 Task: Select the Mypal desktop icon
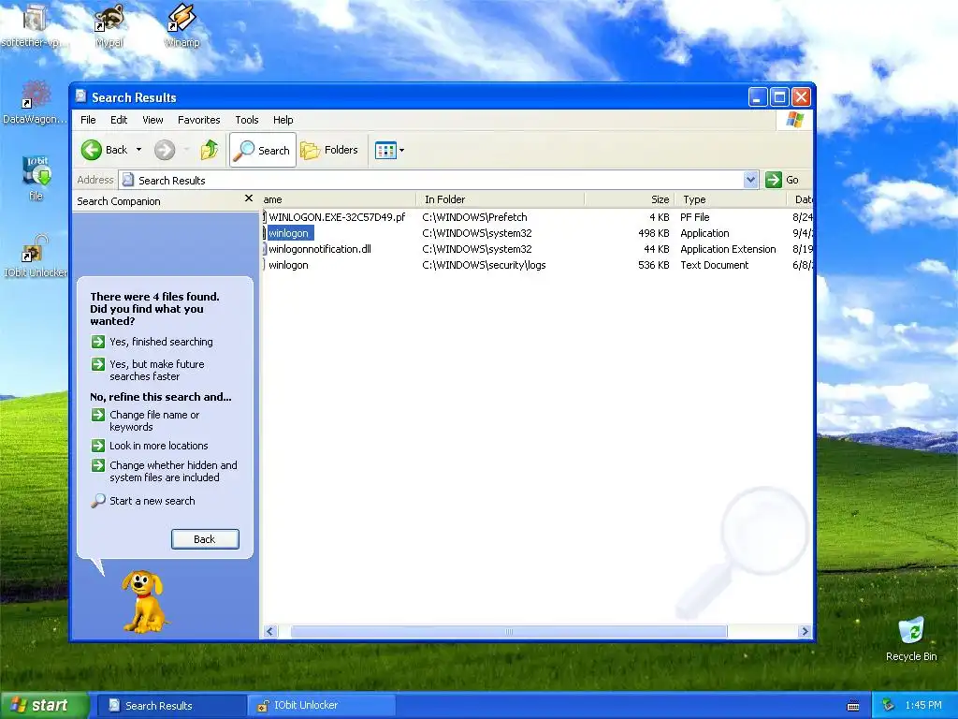point(109,25)
